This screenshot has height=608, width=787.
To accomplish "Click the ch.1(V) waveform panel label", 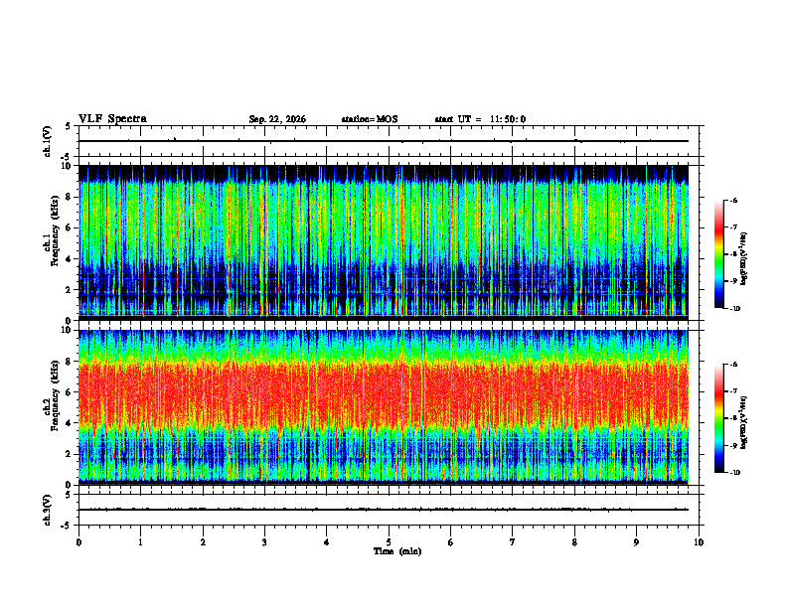I will click(x=48, y=141).
